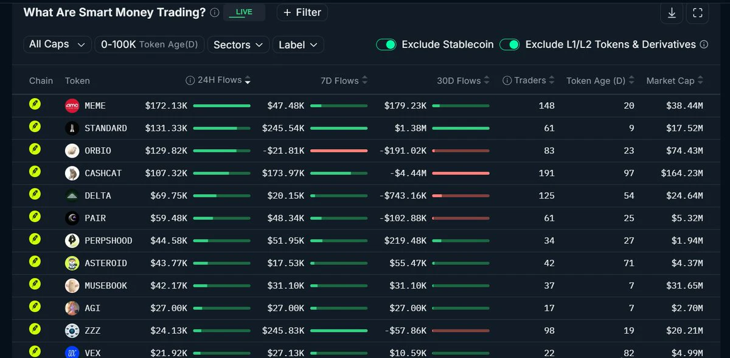The width and height of the screenshot is (730, 358).
Task: Sort table by 7D Flows column
Action: (x=344, y=81)
